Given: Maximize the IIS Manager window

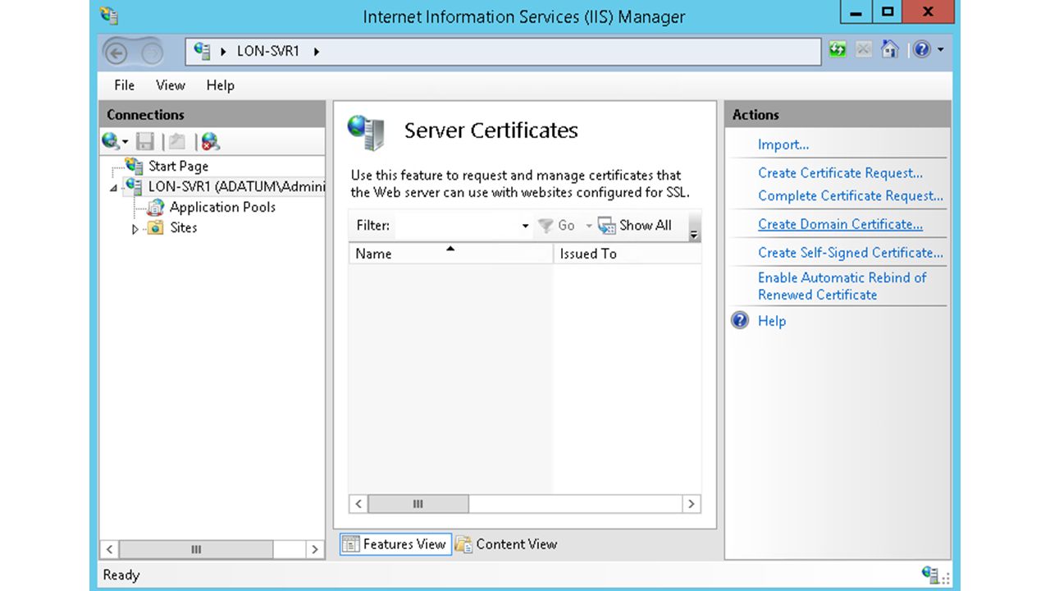Looking at the screenshot, I should 888,11.
